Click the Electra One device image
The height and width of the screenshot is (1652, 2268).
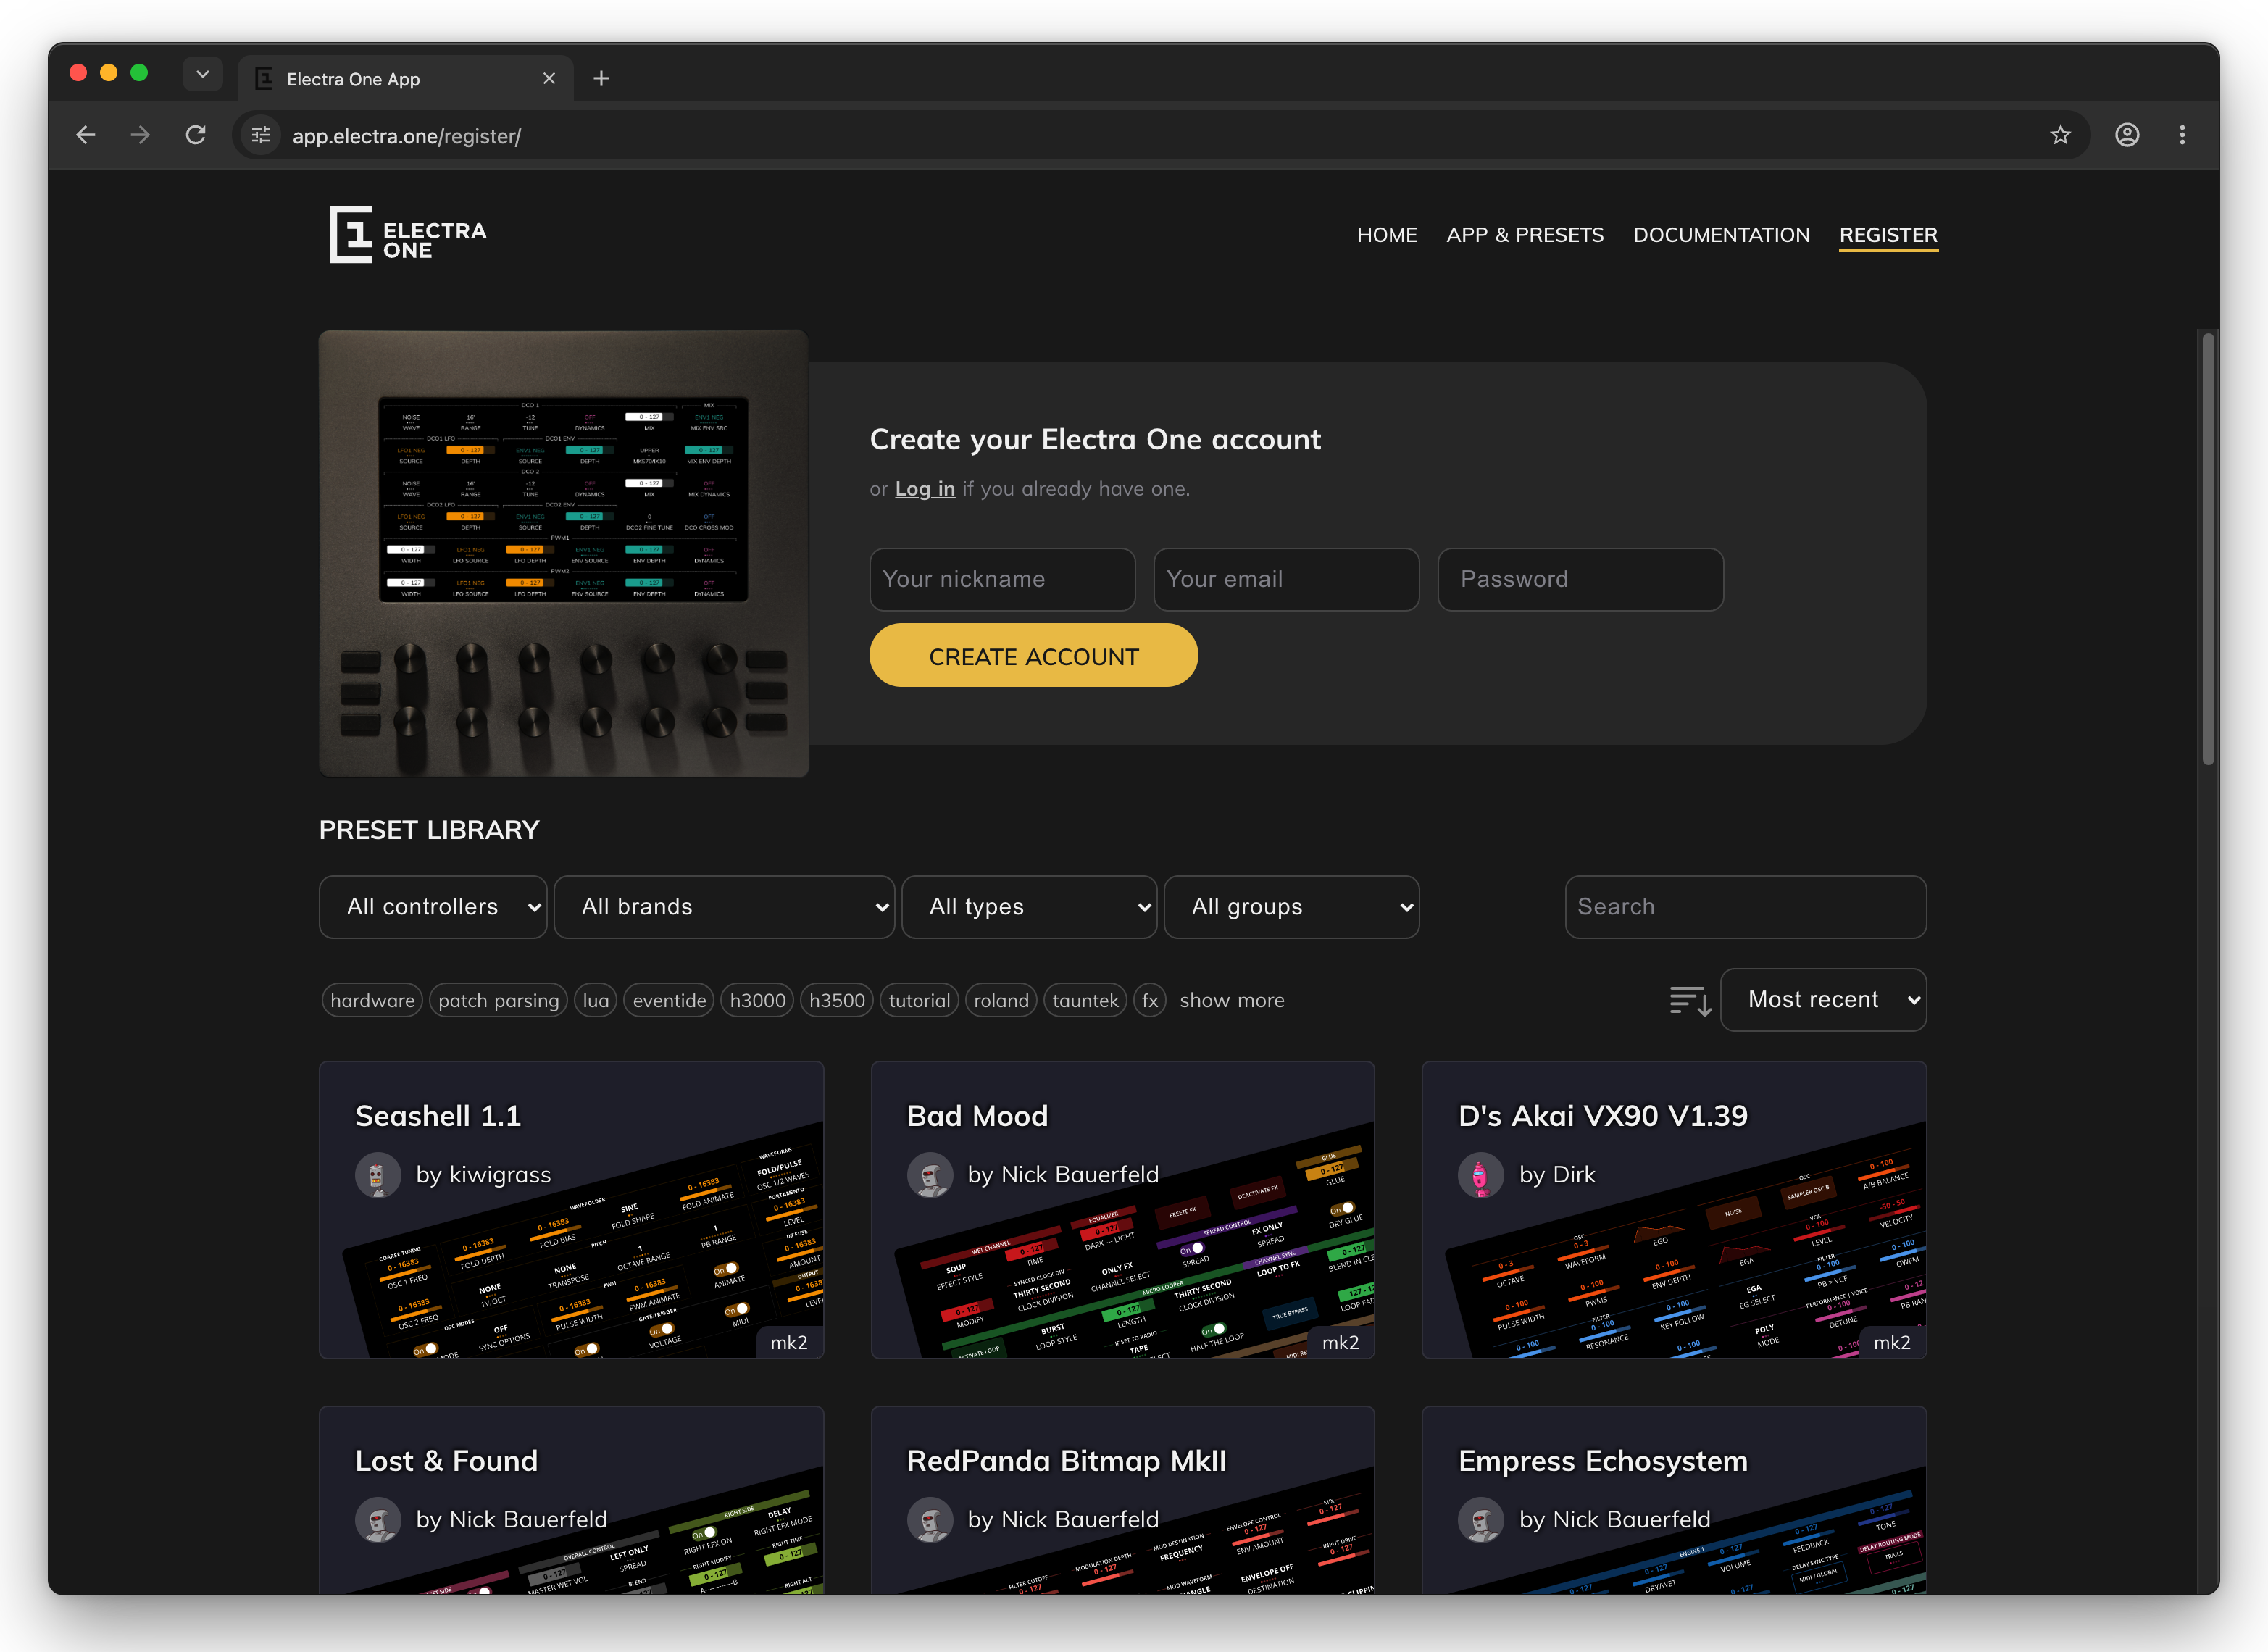coord(563,553)
